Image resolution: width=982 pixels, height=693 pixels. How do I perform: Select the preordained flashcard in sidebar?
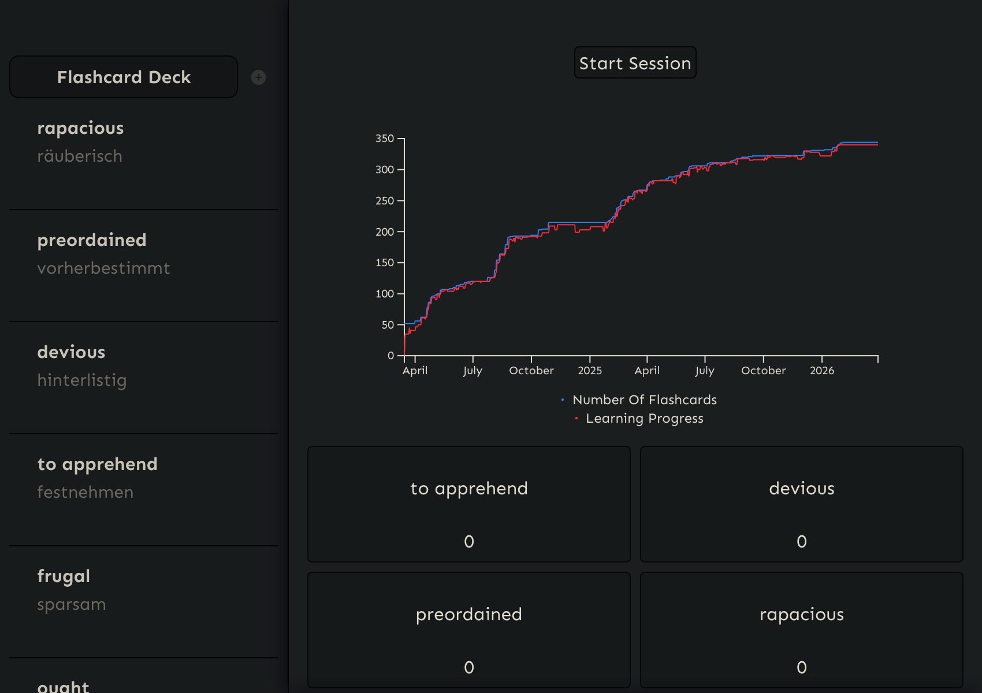pyautogui.click(x=144, y=266)
